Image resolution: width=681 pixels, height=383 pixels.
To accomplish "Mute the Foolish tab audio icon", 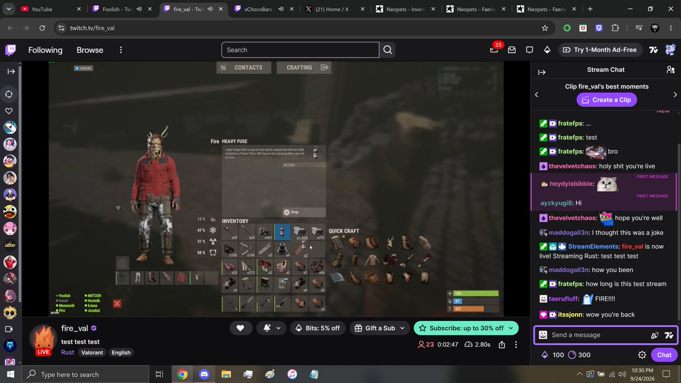I will (x=139, y=9).
